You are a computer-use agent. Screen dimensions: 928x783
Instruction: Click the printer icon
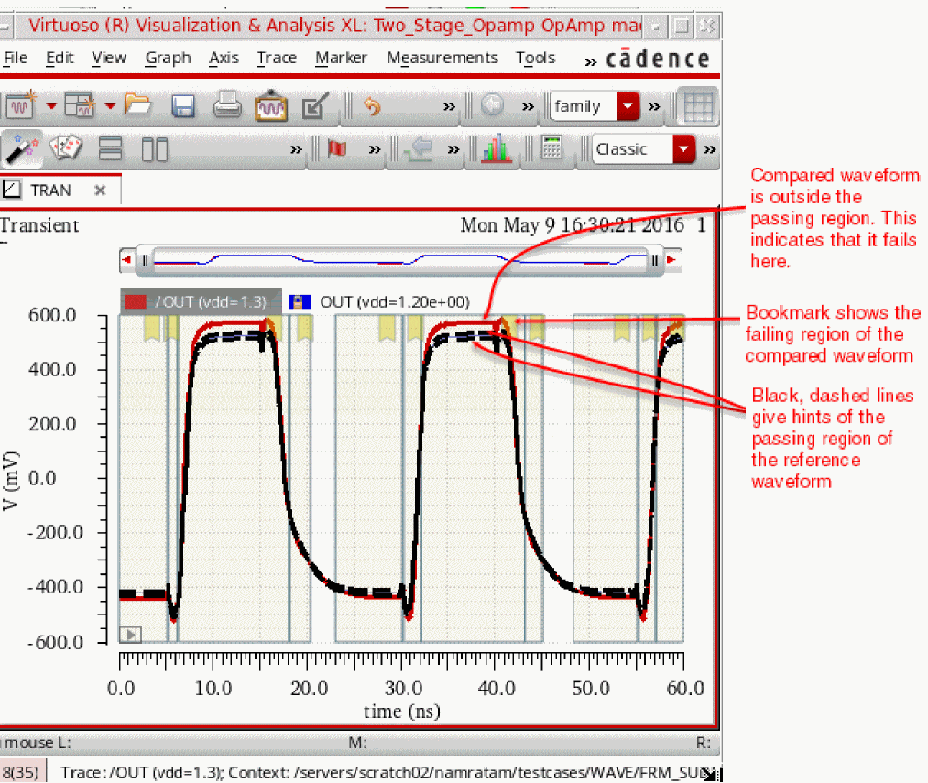(x=227, y=105)
